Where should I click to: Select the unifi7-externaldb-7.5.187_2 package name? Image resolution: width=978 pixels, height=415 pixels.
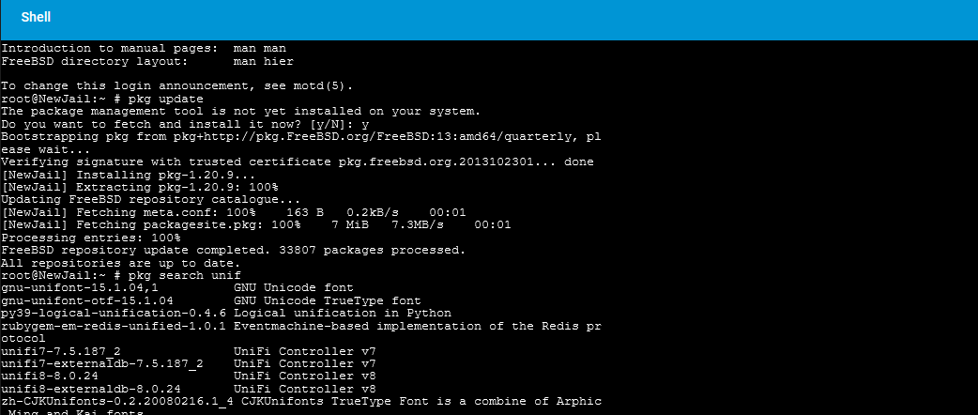(101, 363)
